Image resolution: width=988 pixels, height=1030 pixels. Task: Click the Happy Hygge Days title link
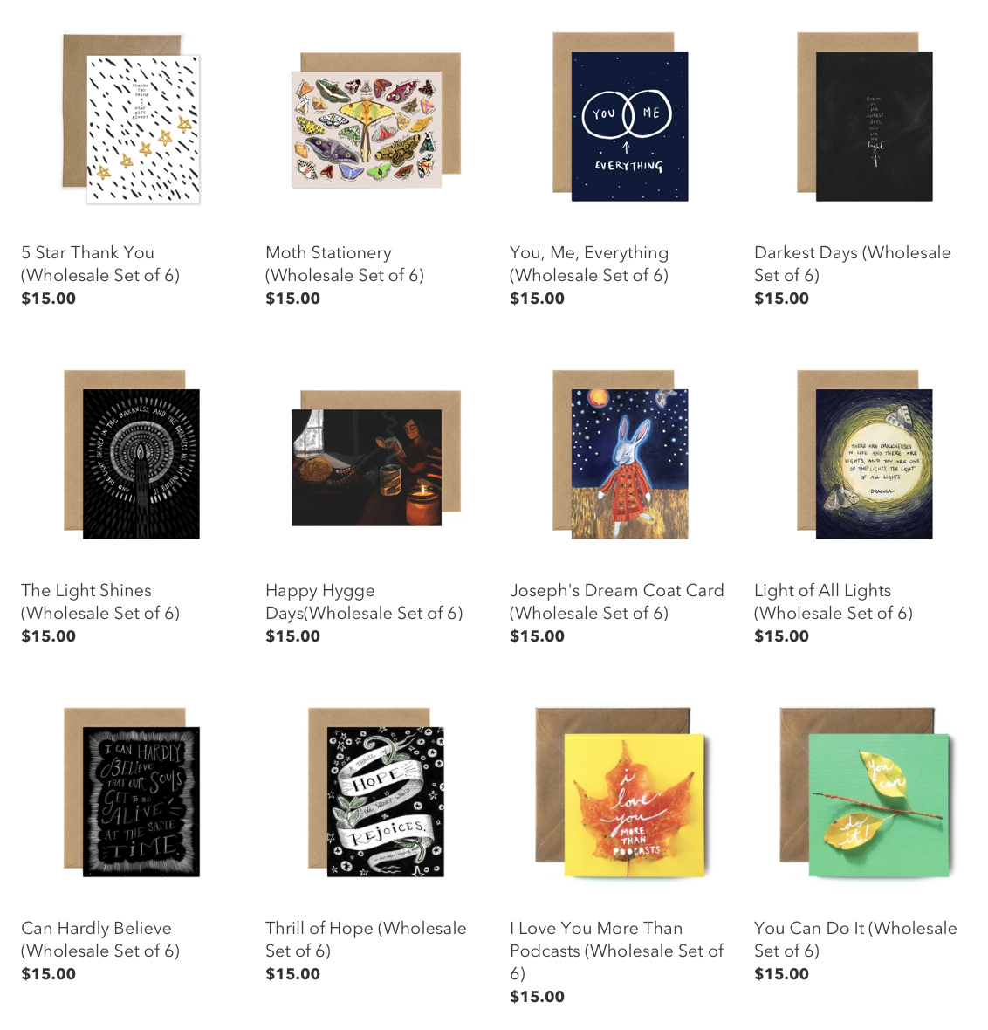[x=364, y=601]
